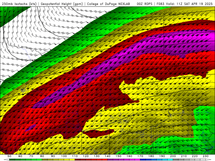Image resolution: width=215 pixels, height=161 pixels.
Task: Click the 220 knot color bar label
Action: point(195,156)
